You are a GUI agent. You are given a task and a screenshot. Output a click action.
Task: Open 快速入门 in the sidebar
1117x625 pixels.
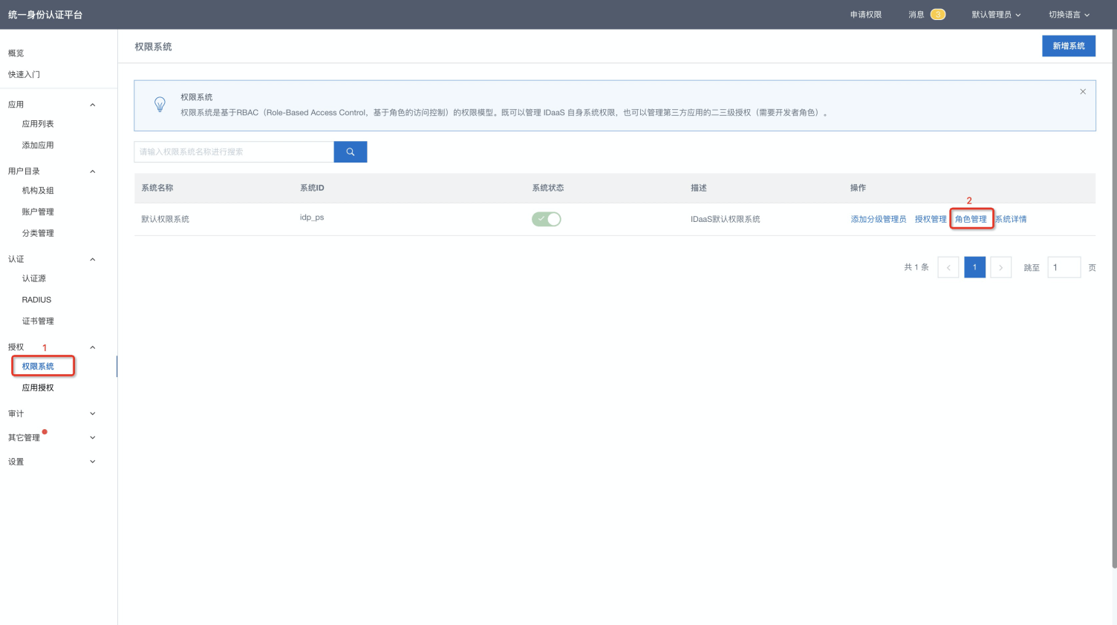(x=24, y=74)
